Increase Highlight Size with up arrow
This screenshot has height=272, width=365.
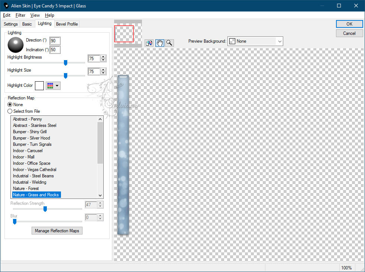point(103,70)
